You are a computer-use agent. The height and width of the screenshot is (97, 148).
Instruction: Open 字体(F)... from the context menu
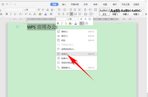click(76, 54)
